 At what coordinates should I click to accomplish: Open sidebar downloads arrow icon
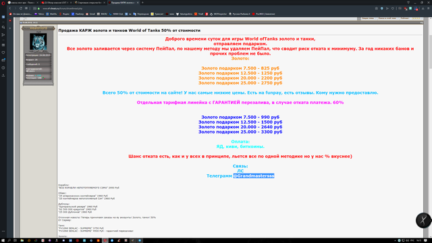[3, 75]
